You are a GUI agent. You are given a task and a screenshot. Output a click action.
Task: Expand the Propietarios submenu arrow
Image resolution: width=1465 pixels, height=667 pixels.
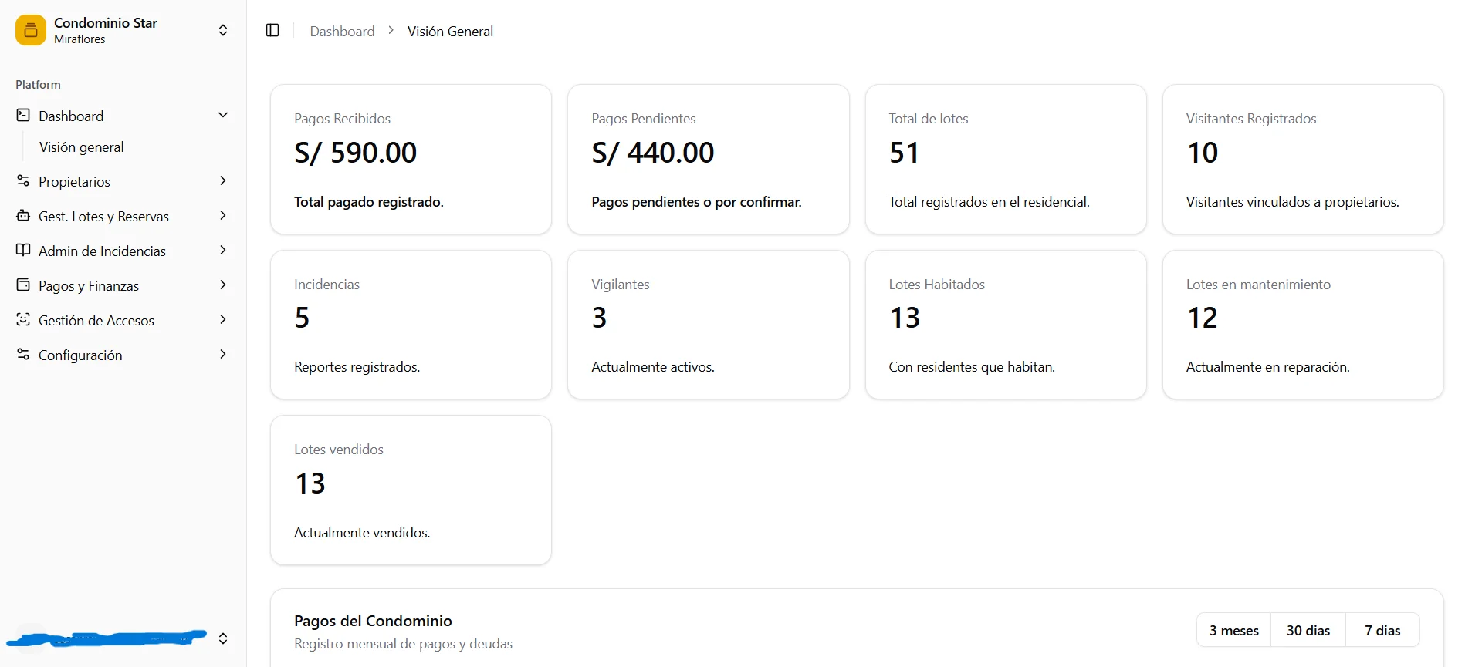223,181
